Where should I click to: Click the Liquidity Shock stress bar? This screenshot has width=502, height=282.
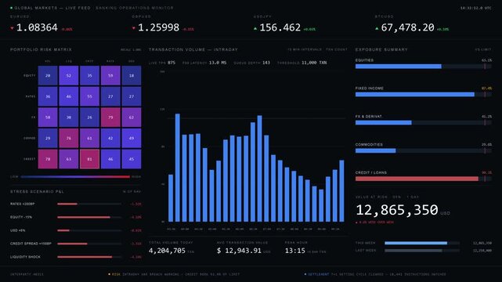click(x=89, y=257)
